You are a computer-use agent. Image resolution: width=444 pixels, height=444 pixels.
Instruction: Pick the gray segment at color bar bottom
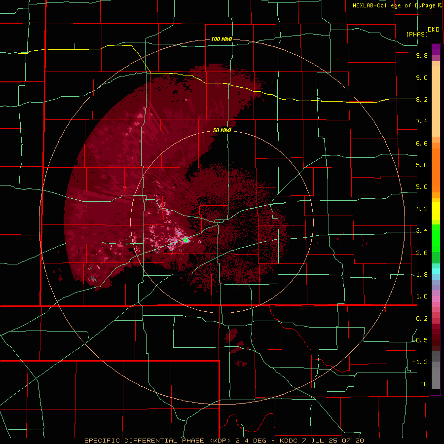[436, 378]
